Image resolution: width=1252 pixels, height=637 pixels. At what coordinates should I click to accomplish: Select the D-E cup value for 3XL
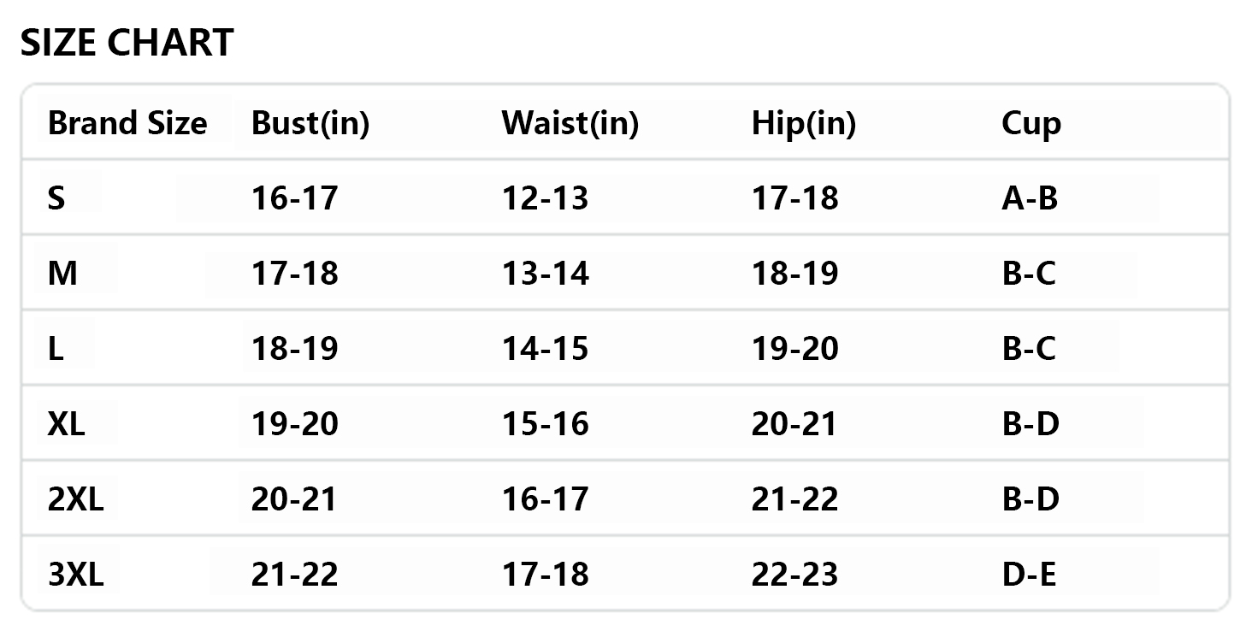pos(1029,575)
